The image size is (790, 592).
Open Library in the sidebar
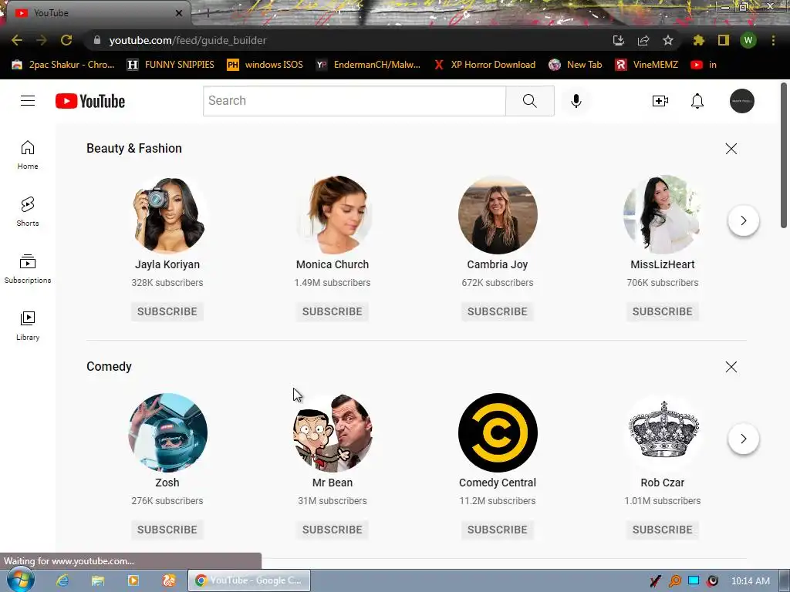(x=28, y=326)
